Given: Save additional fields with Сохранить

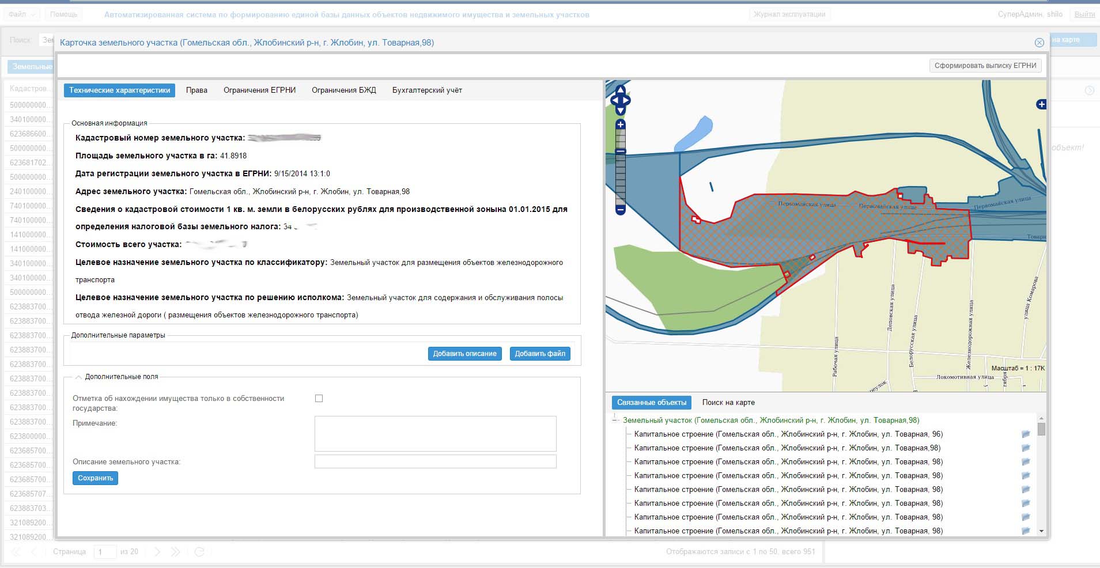Looking at the screenshot, I should coord(95,478).
